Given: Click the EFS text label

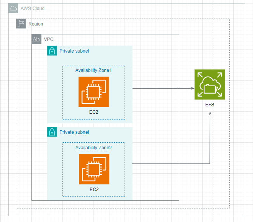Looking at the screenshot, I should 210,104.
